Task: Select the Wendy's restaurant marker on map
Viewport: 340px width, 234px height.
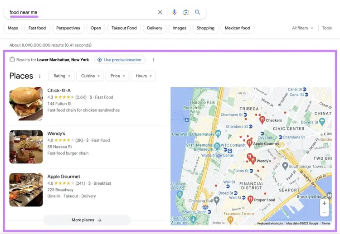Action: (253, 160)
